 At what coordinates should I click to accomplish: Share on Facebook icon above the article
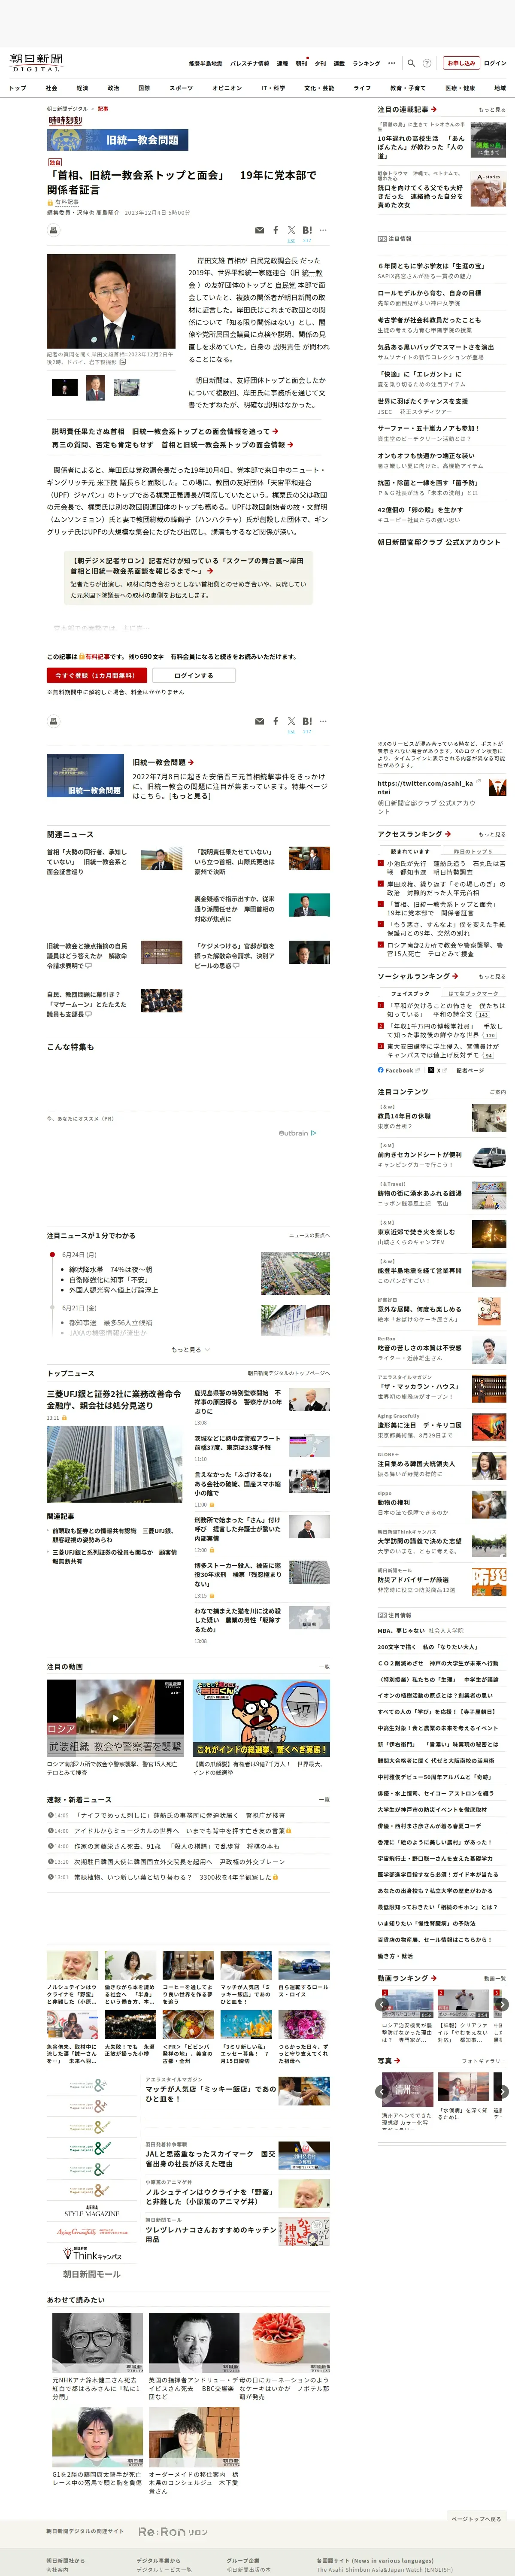(276, 230)
